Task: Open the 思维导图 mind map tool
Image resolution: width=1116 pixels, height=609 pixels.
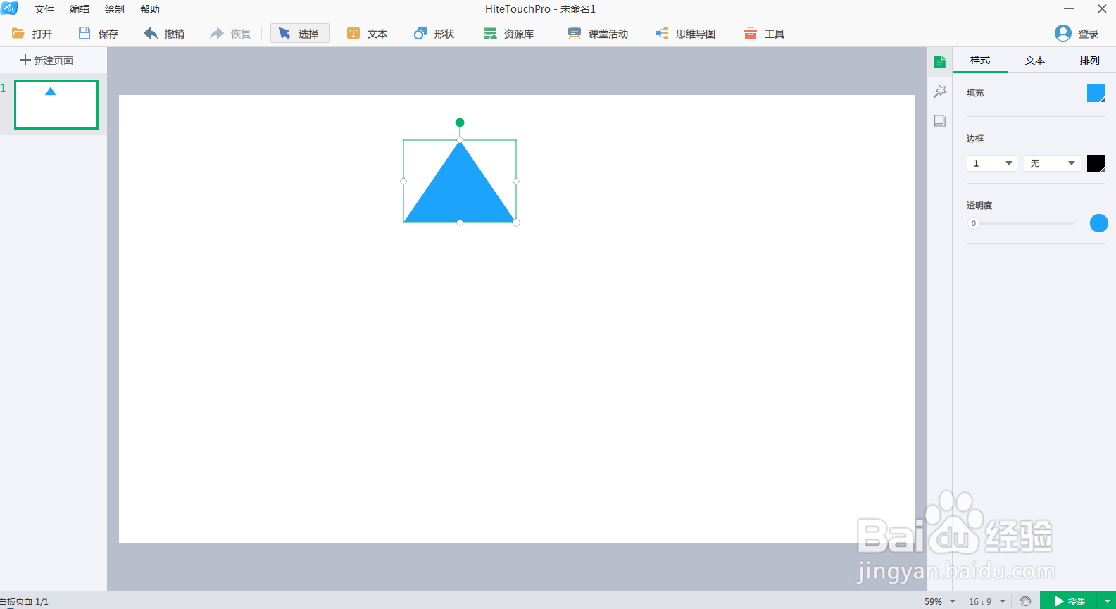Action: (x=685, y=33)
